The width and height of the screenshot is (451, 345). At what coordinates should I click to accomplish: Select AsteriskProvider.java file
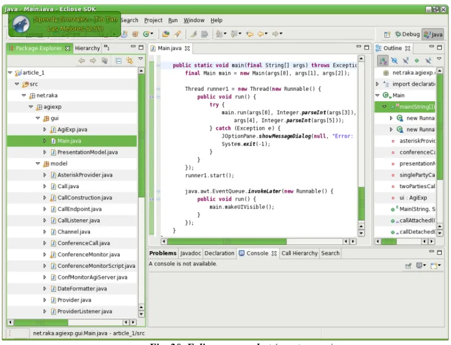(85, 175)
